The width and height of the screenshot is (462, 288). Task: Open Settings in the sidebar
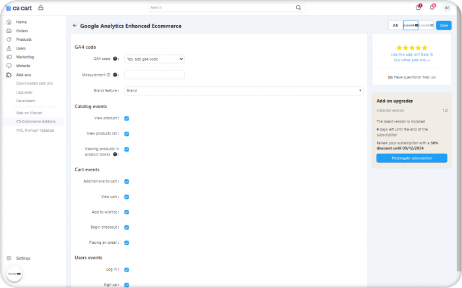click(x=23, y=258)
